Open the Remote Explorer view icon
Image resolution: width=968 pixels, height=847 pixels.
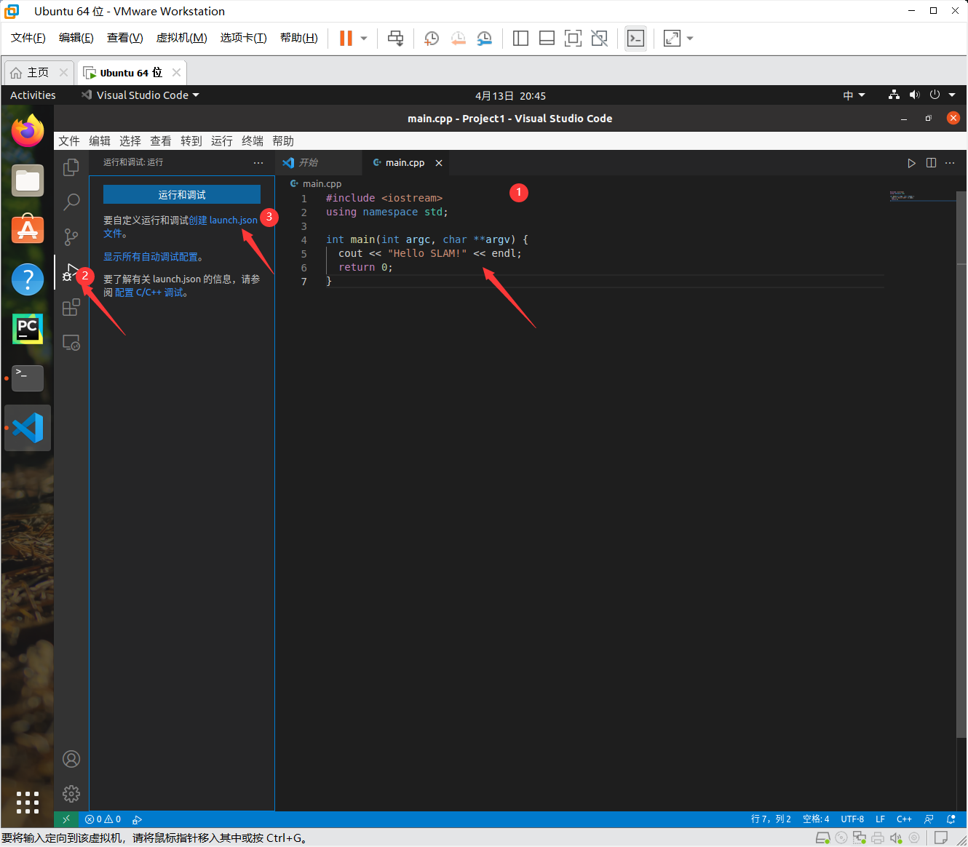click(71, 342)
